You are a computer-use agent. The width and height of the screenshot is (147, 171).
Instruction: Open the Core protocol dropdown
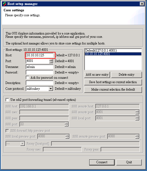point(51,89)
